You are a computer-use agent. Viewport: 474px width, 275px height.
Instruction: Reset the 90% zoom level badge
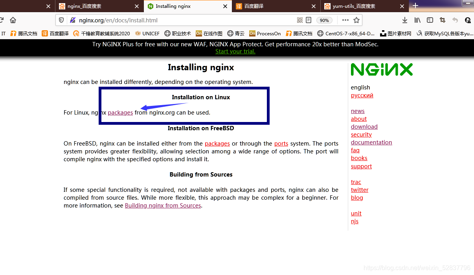324,20
